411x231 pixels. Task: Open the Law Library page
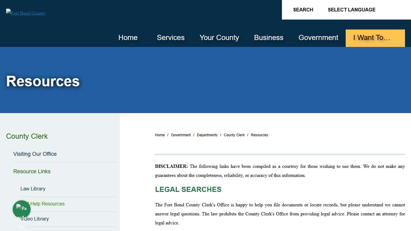(x=33, y=189)
